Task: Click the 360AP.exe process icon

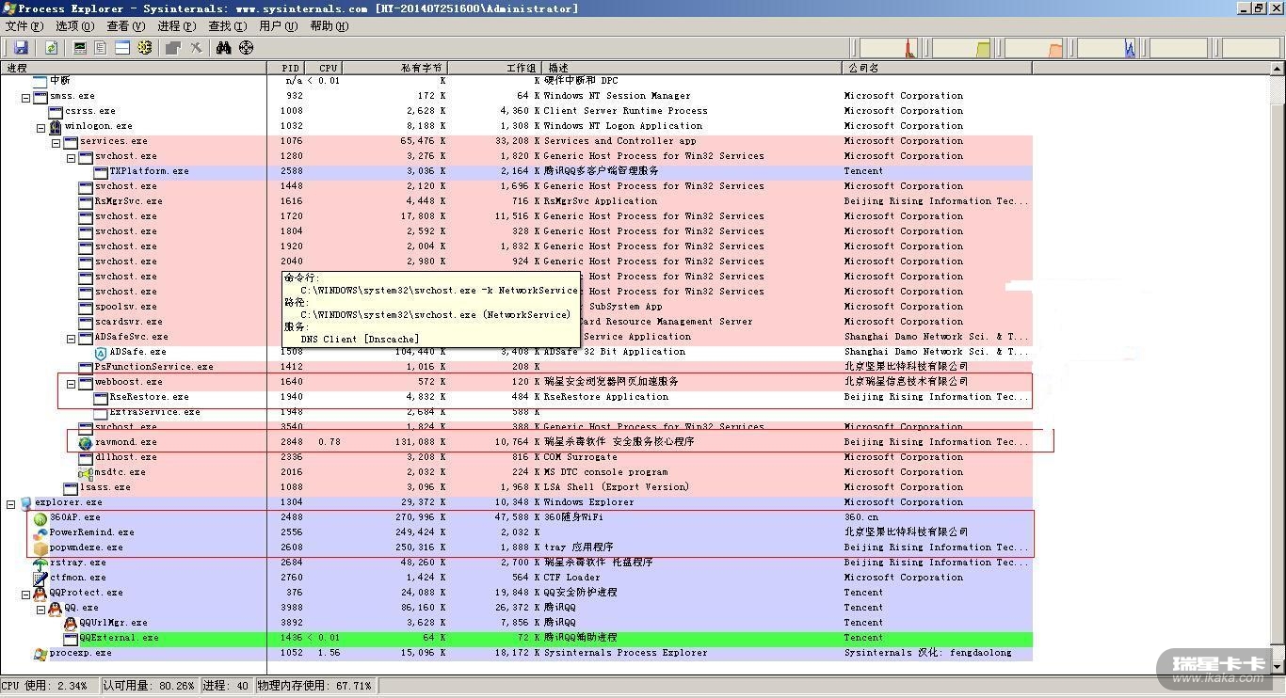Action: (x=40, y=517)
